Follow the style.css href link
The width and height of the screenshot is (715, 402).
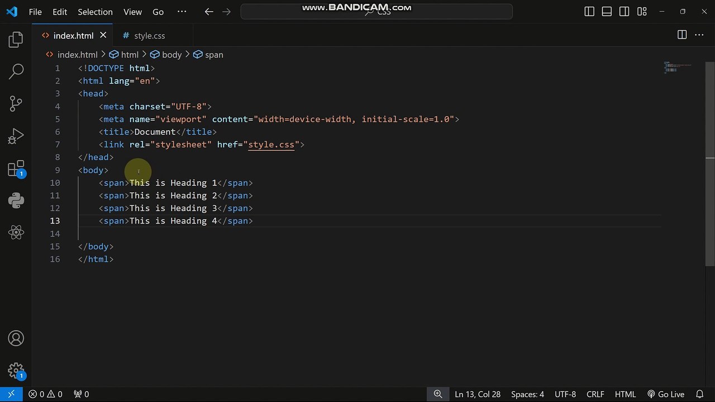(271, 145)
